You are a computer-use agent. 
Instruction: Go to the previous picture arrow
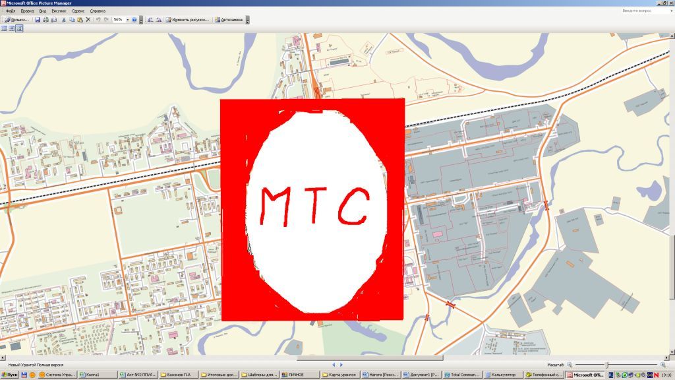pyautogui.click(x=333, y=365)
